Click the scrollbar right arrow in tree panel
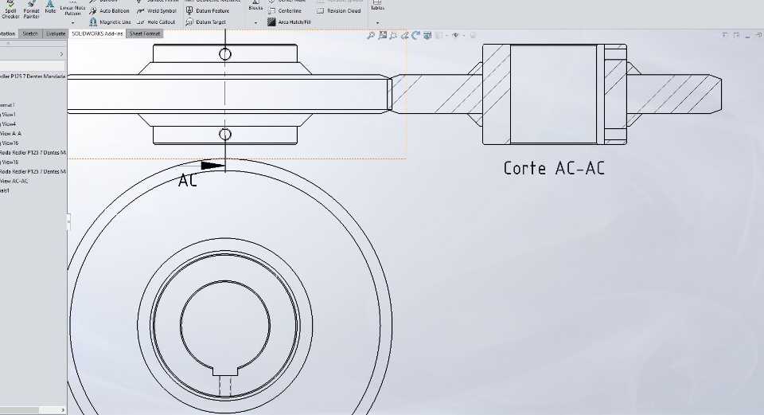Image resolution: width=764 pixels, height=415 pixels. click(x=63, y=410)
